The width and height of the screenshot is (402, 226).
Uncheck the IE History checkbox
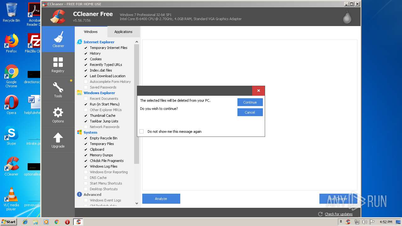(86, 53)
